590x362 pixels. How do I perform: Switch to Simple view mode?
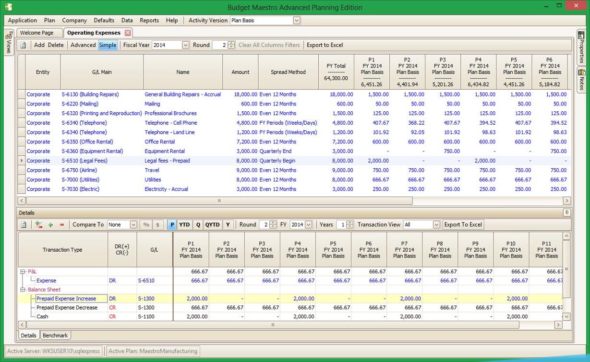click(108, 45)
